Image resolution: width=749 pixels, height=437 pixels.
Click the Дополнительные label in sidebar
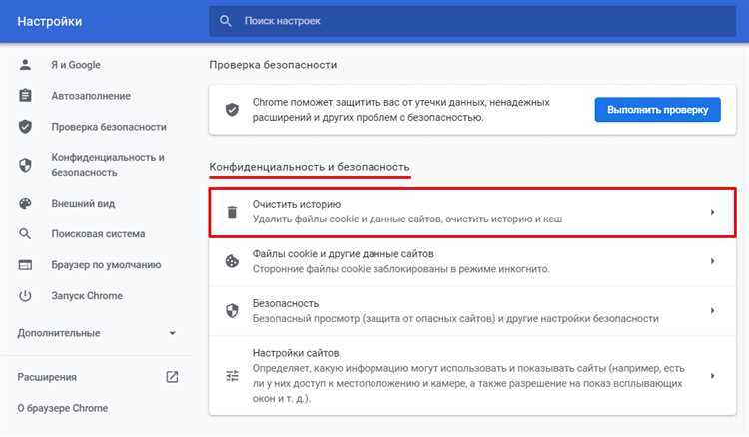click(59, 333)
